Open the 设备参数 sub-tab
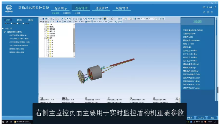The image size is (222, 125). pyautogui.click(x=55, y=13)
